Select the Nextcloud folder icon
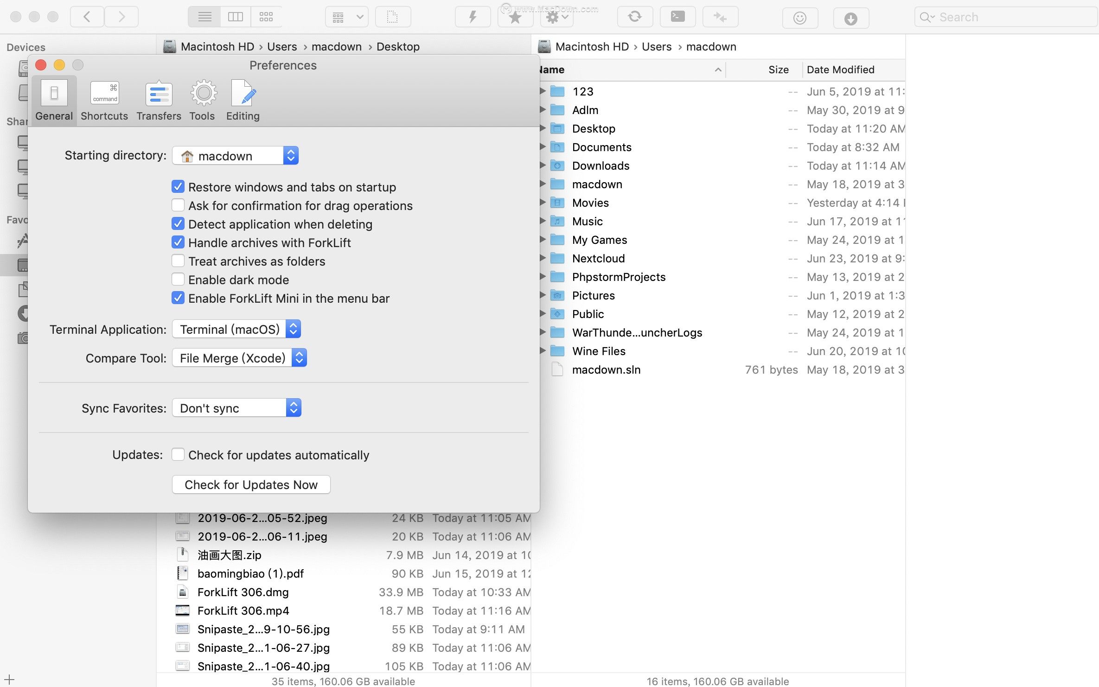The image size is (1099, 687). coord(557,258)
